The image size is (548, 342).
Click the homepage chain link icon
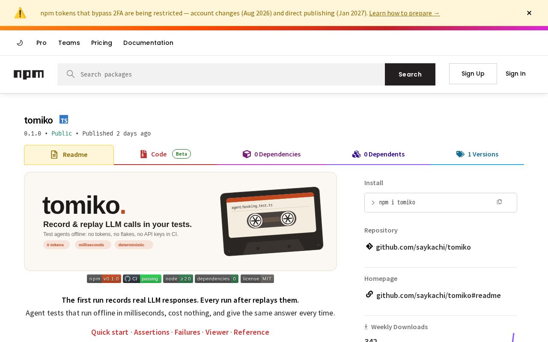369,294
